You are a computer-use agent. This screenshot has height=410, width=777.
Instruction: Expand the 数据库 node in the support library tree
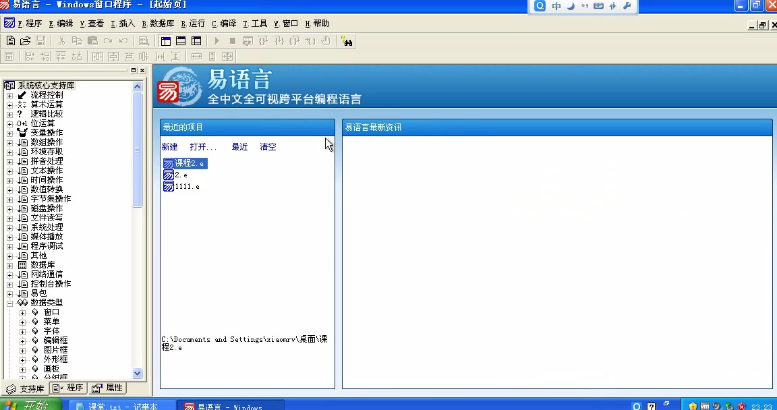tap(9, 264)
